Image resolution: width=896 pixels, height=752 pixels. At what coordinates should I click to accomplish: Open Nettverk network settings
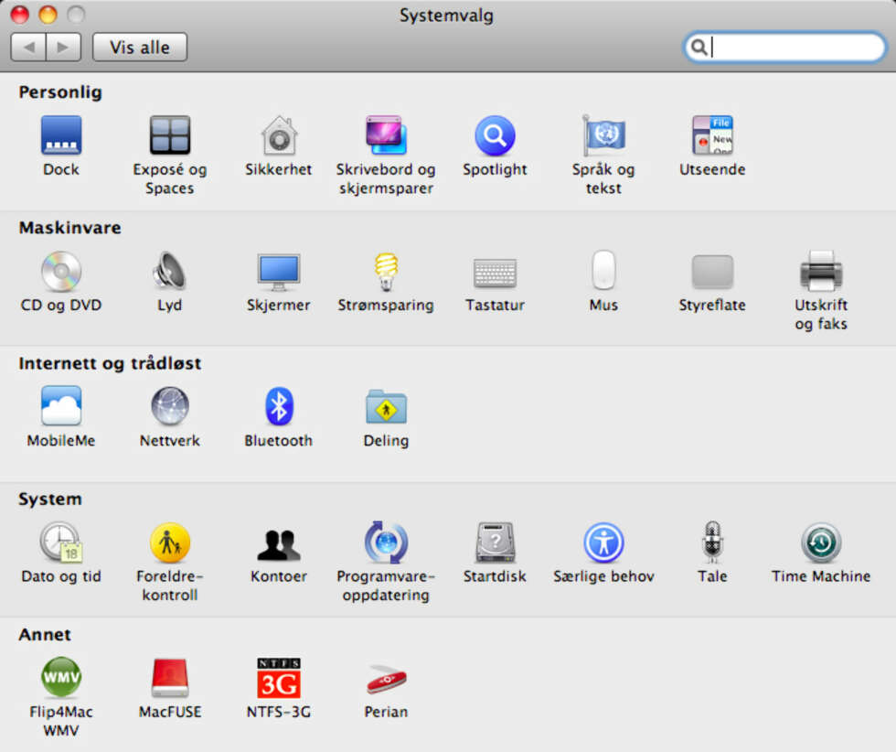tap(170, 406)
